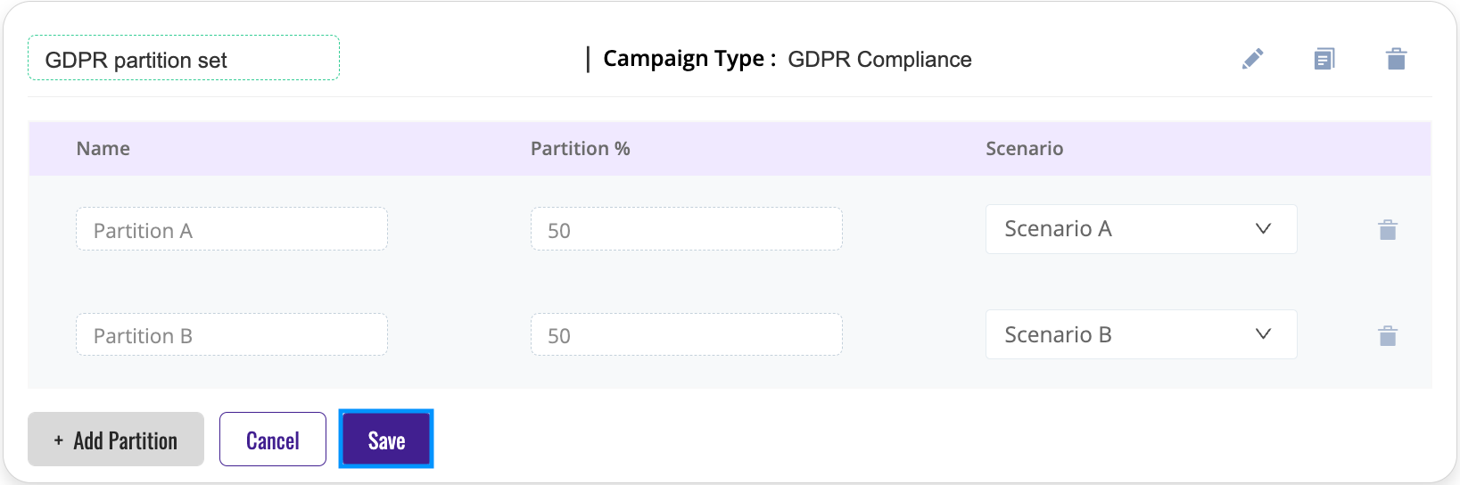This screenshot has width=1460, height=485.
Task: Save the partition set
Action: [386, 440]
